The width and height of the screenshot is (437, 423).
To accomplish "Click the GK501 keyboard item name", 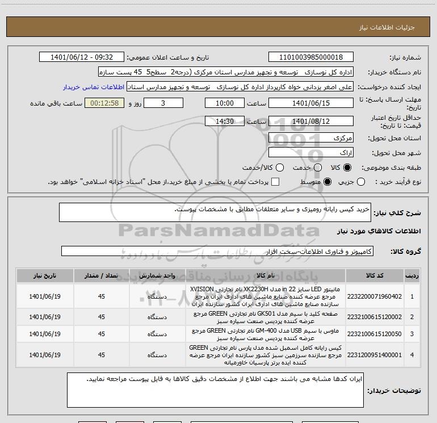I will point(266,317).
